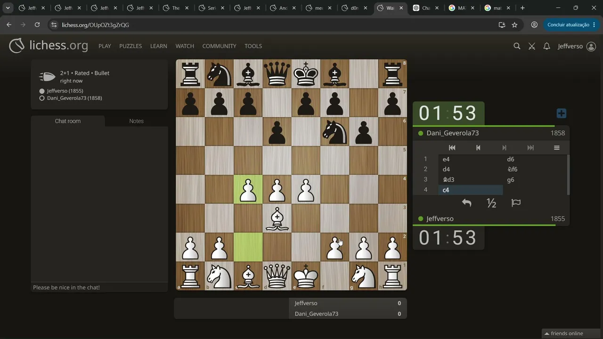This screenshot has height=339, width=603.
Task: Switch to the Chat room tab
Action: coord(68,121)
